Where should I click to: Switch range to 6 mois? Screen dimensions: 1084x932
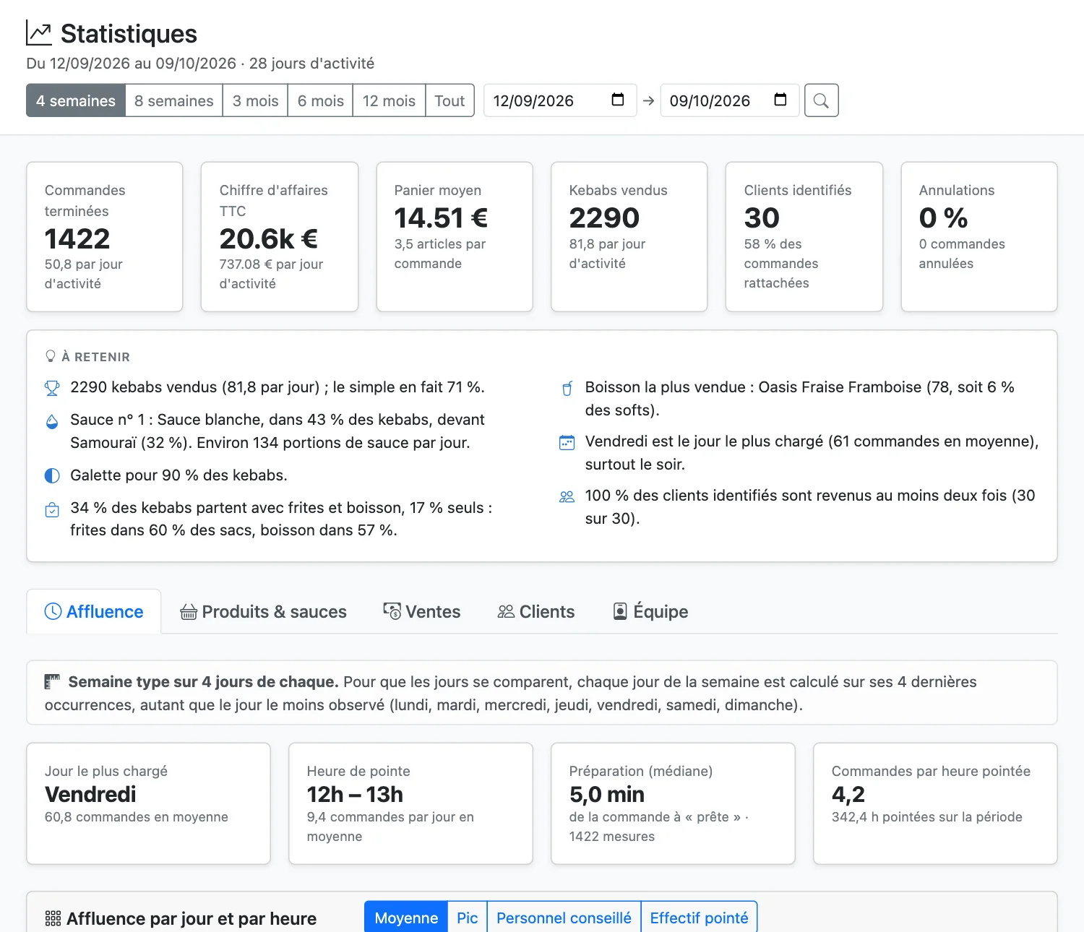(321, 100)
